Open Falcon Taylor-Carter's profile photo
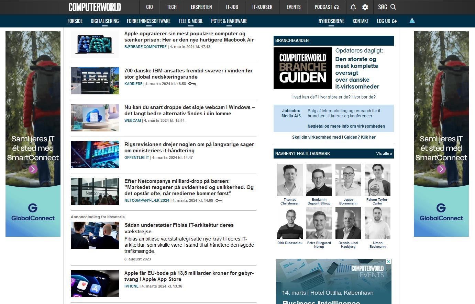 coord(377,180)
